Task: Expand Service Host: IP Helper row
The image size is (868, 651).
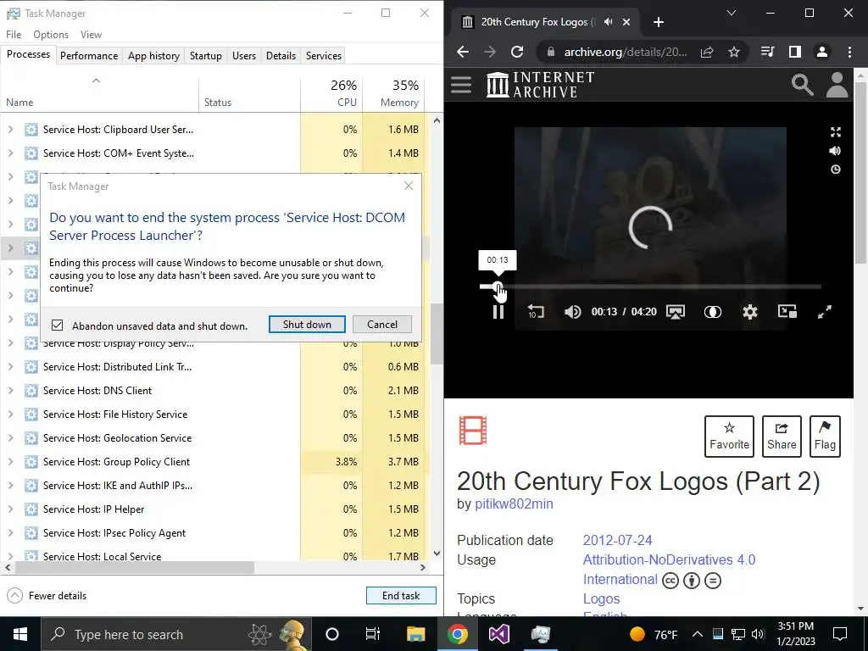Action: [10, 509]
